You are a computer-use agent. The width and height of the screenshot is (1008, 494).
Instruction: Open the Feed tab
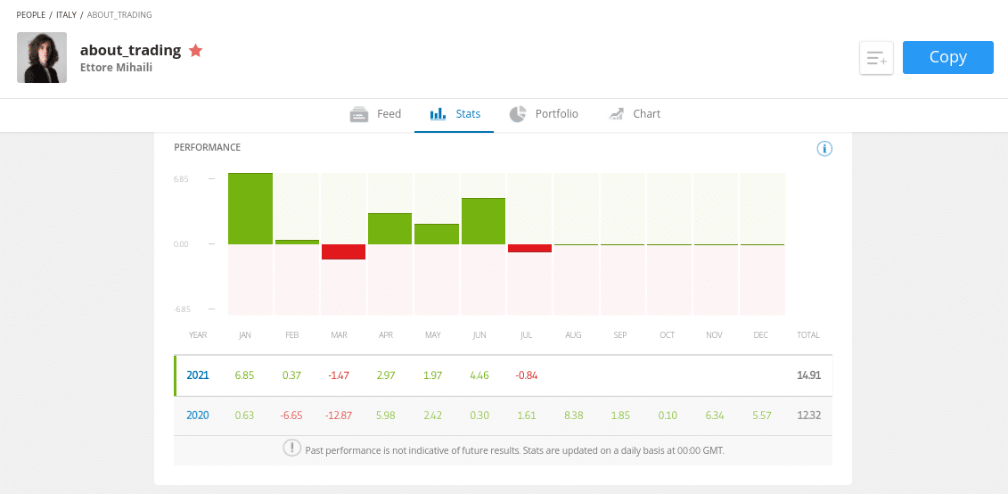pos(375,114)
